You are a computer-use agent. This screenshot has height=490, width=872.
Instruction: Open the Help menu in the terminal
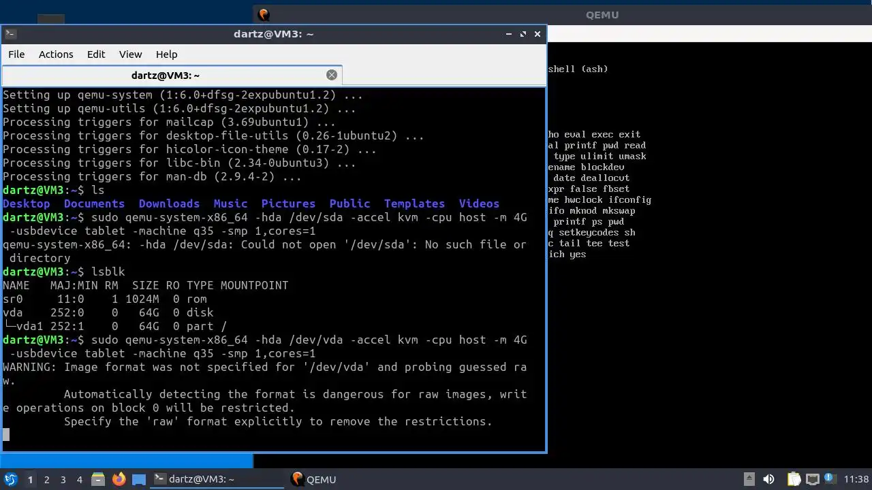tap(166, 54)
